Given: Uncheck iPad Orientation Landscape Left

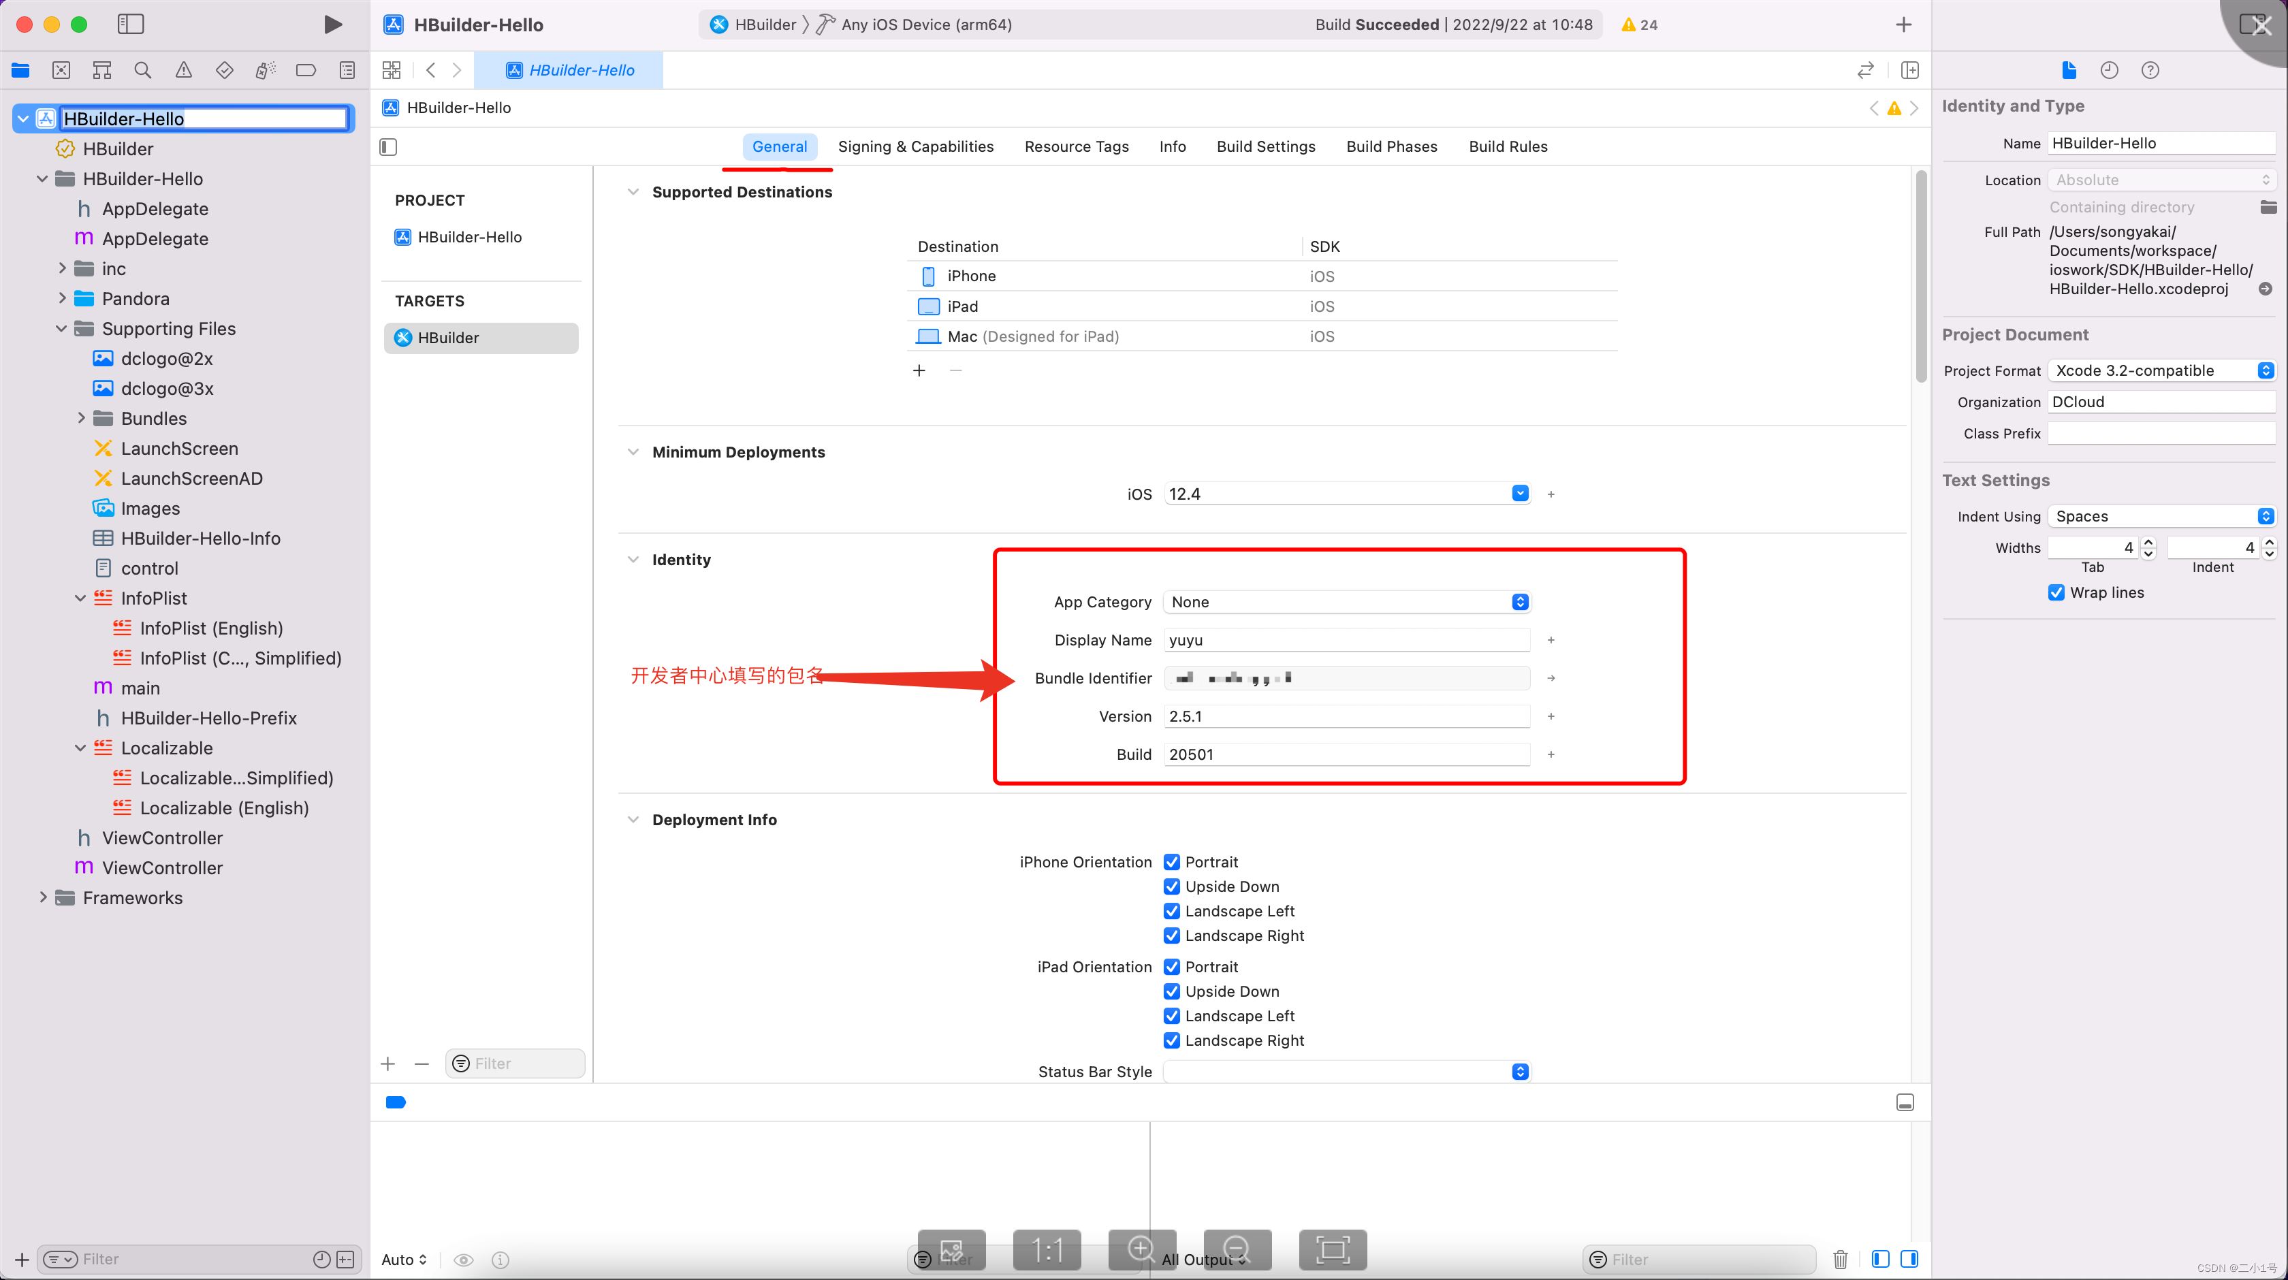Looking at the screenshot, I should tap(1171, 1017).
